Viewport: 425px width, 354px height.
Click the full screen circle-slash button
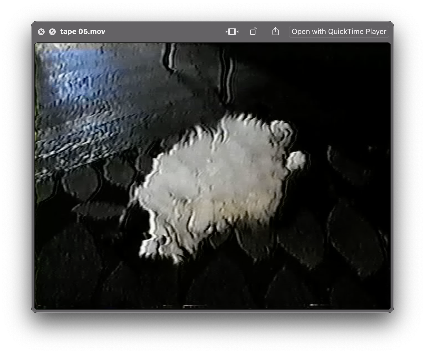52,32
